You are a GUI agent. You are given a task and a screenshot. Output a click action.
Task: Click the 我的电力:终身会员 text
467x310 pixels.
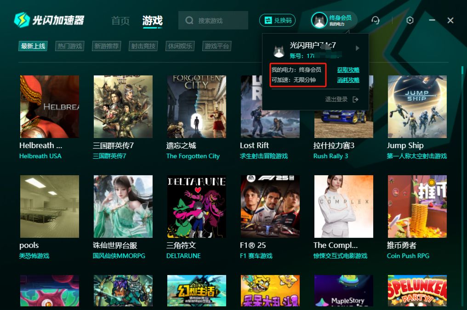tap(296, 70)
